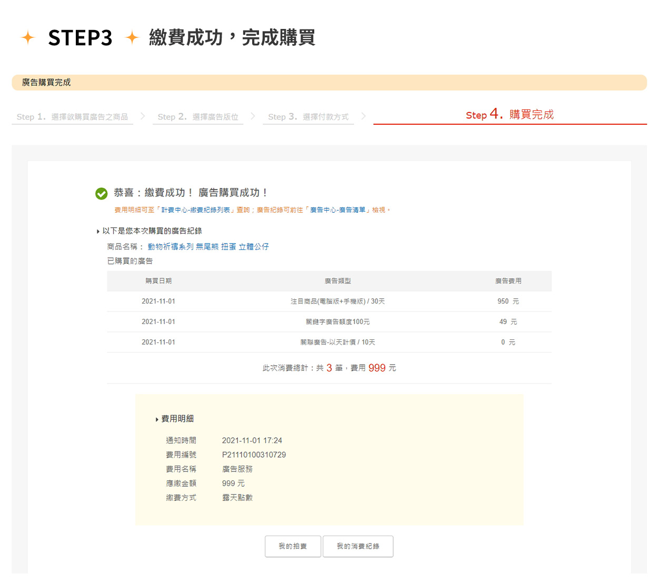Click the fee number P21110100310729
Viewport: 658px width, 584px height.
tap(254, 455)
